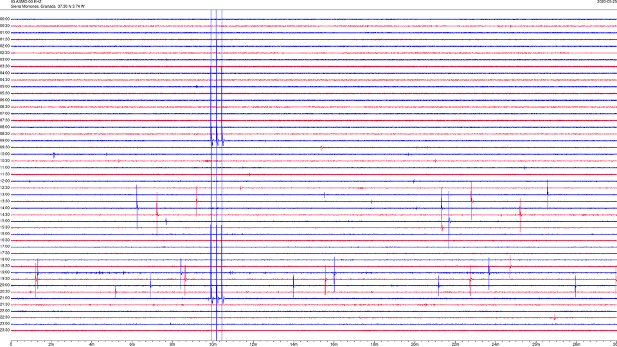This screenshot has width=617, height=347.
Task: Click the 13:00 row label
Action: (x=4, y=194)
